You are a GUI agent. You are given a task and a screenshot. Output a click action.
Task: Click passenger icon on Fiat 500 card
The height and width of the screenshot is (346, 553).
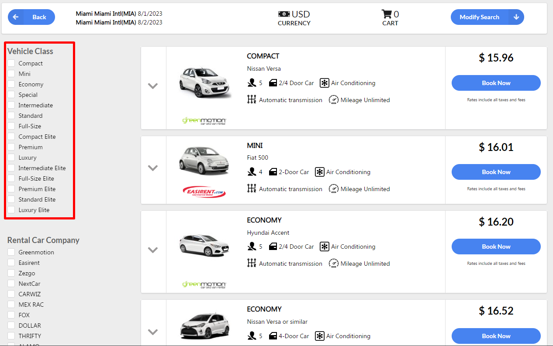[252, 172]
